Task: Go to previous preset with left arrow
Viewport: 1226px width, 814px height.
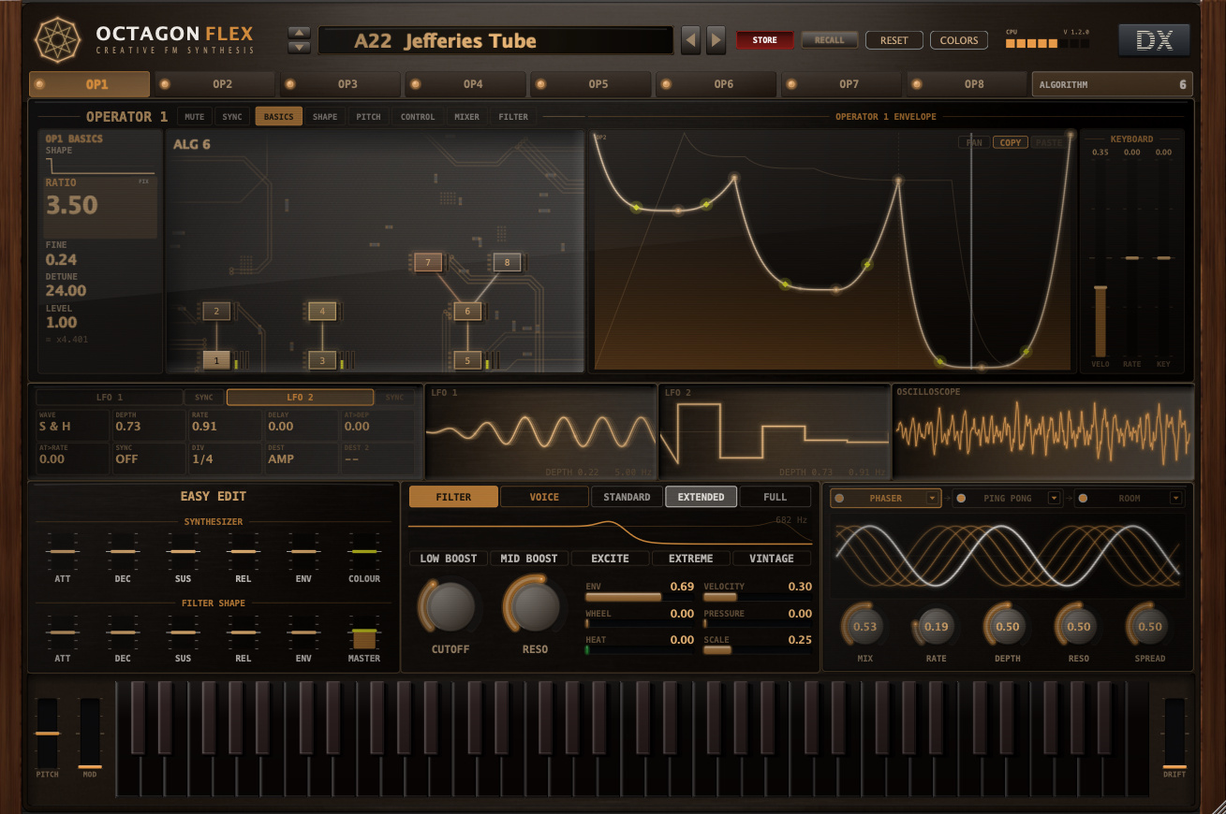Action: point(690,40)
